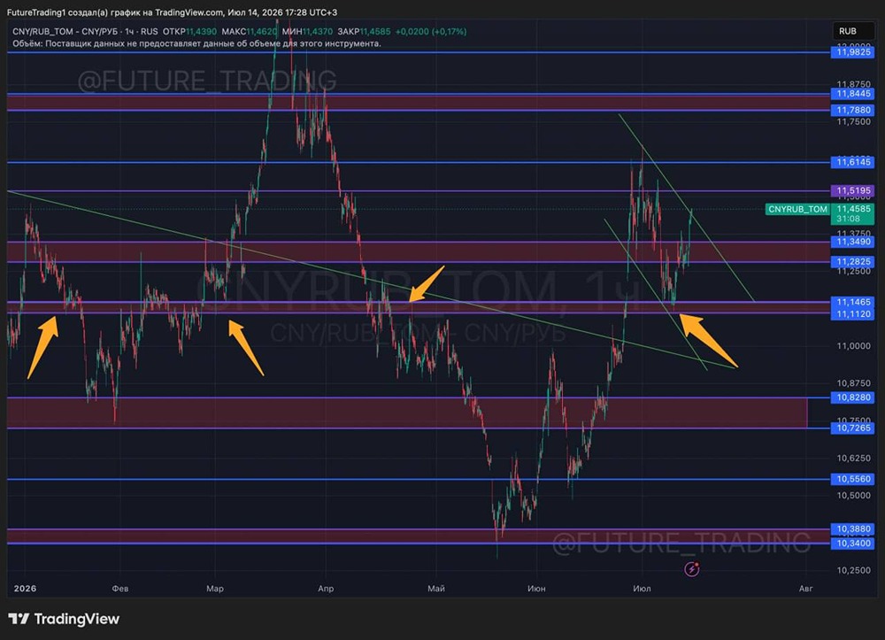Screen dimensions: 885x640
Task: Click the purple 11,5195 level label
Action: coord(853,190)
